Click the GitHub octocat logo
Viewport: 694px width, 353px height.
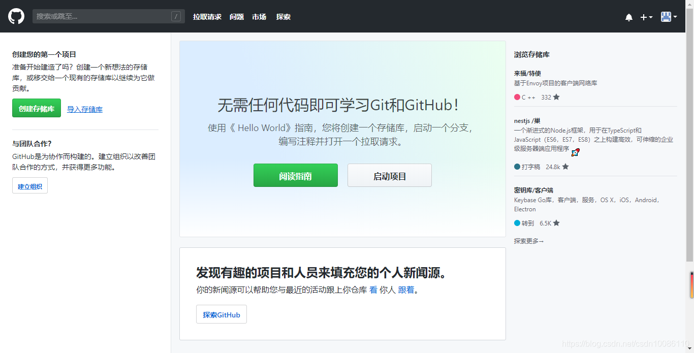(16, 16)
